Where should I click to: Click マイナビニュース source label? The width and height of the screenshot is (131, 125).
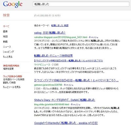click(x=42, y=64)
